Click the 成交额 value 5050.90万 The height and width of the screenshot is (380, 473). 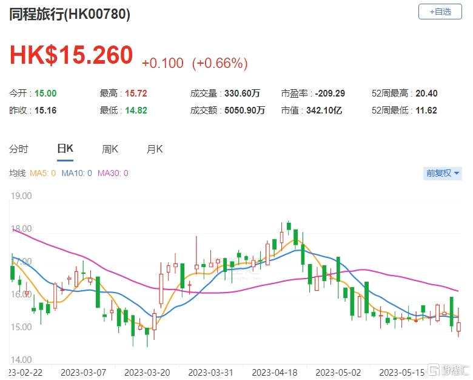244,110
